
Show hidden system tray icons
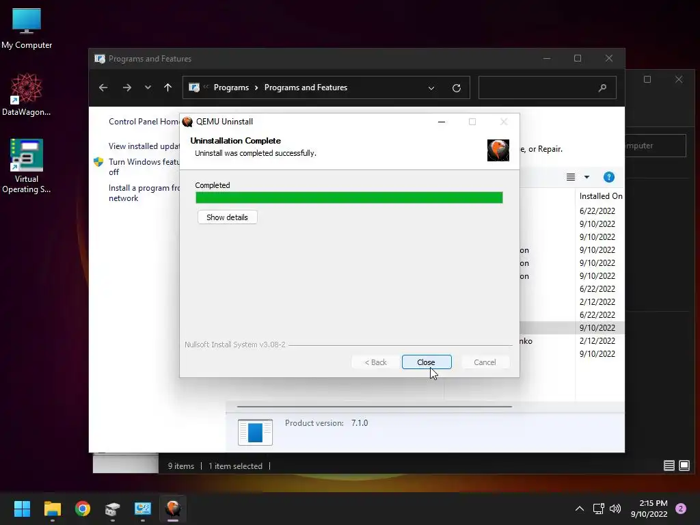tap(579, 509)
